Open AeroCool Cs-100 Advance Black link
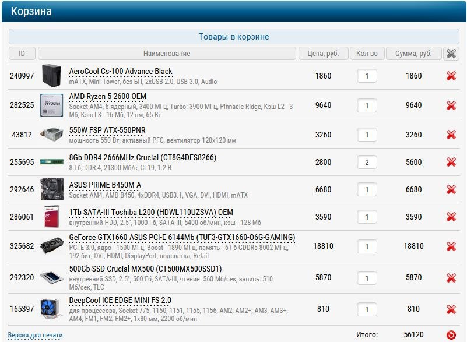Screen dimensions: 467x342 pyautogui.click(x=121, y=72)
